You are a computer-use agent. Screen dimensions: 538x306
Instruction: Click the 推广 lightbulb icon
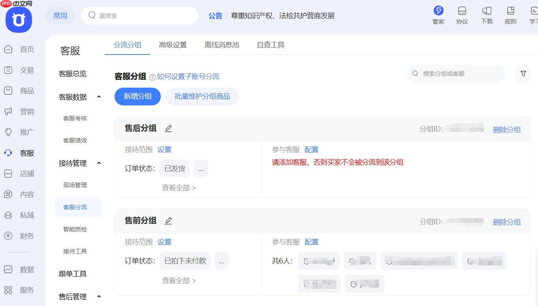(8, 132)
